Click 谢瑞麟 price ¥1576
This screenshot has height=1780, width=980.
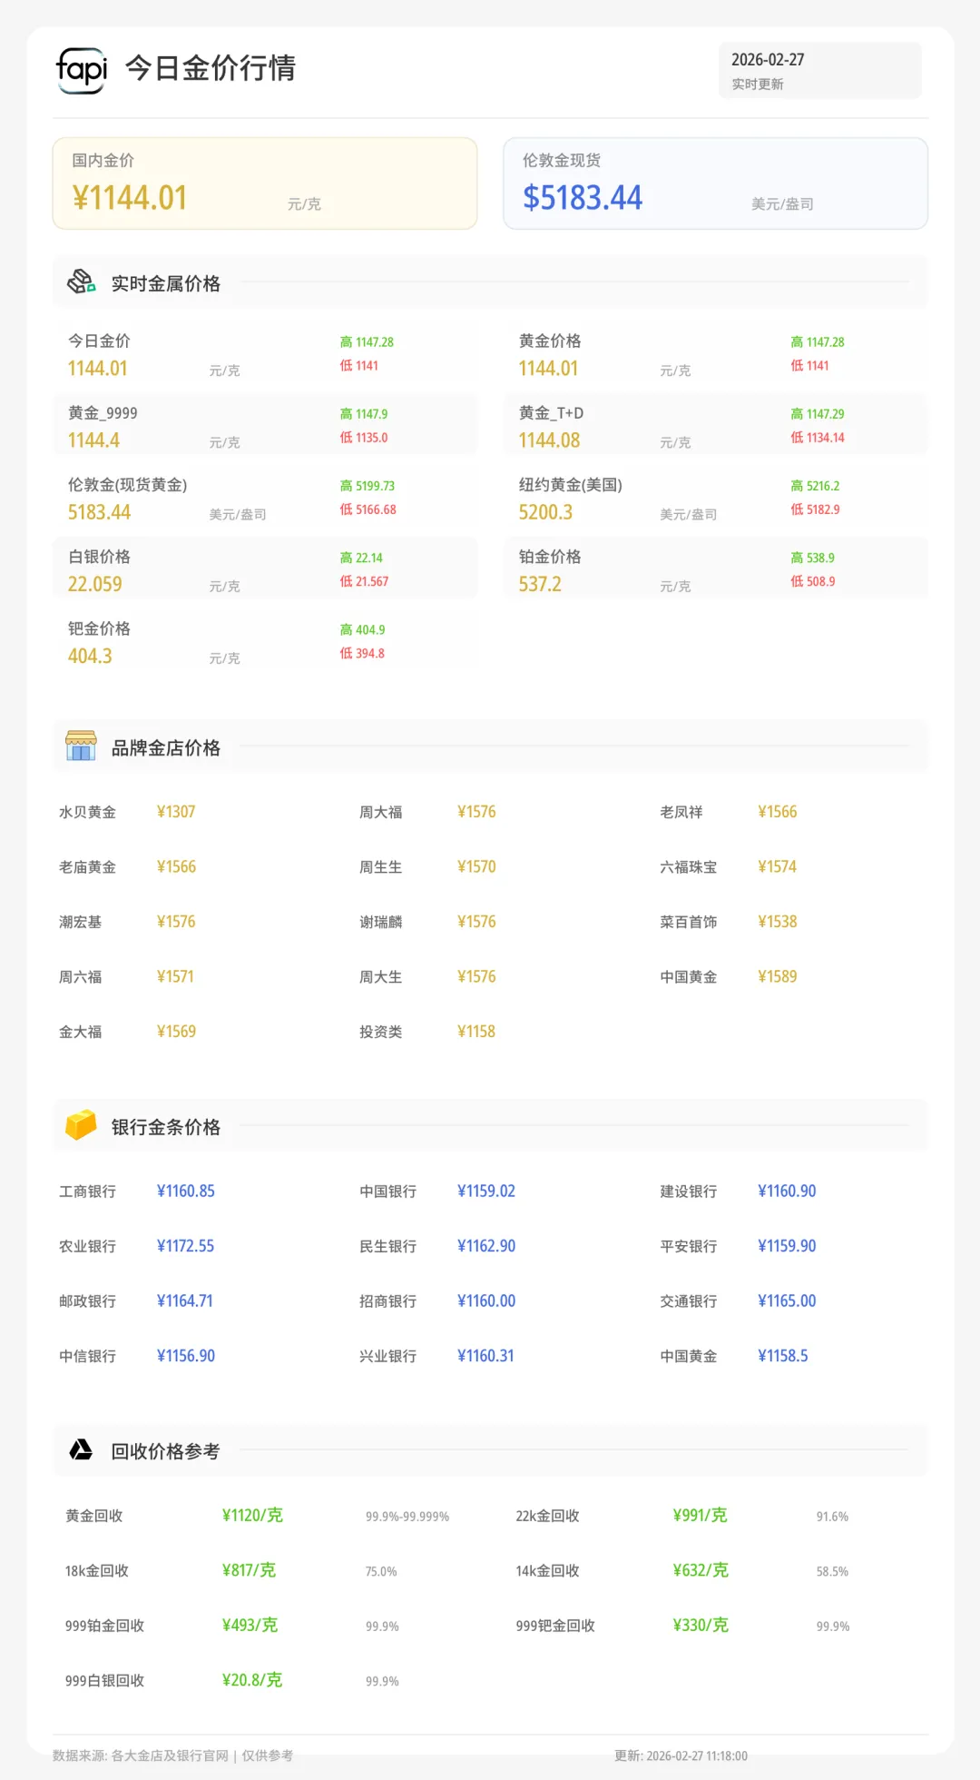point(476,922)
